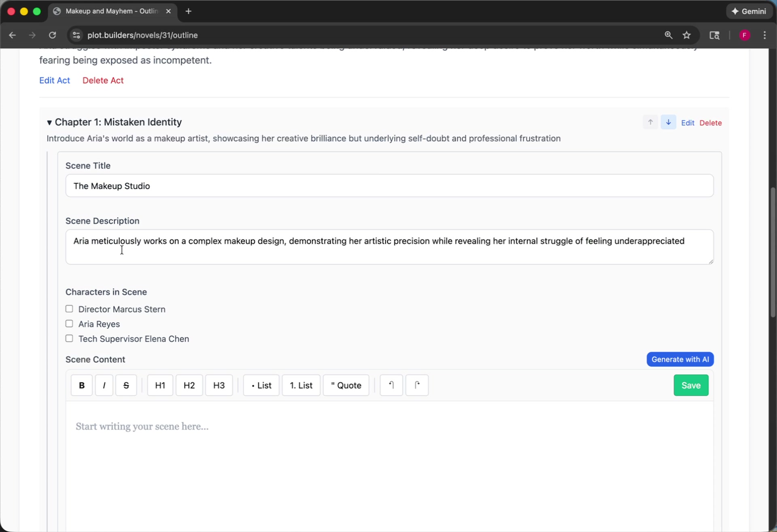Open Chrome three-dot menu
The width and height of the screenshot is (777, 532).
coord(764,35)
